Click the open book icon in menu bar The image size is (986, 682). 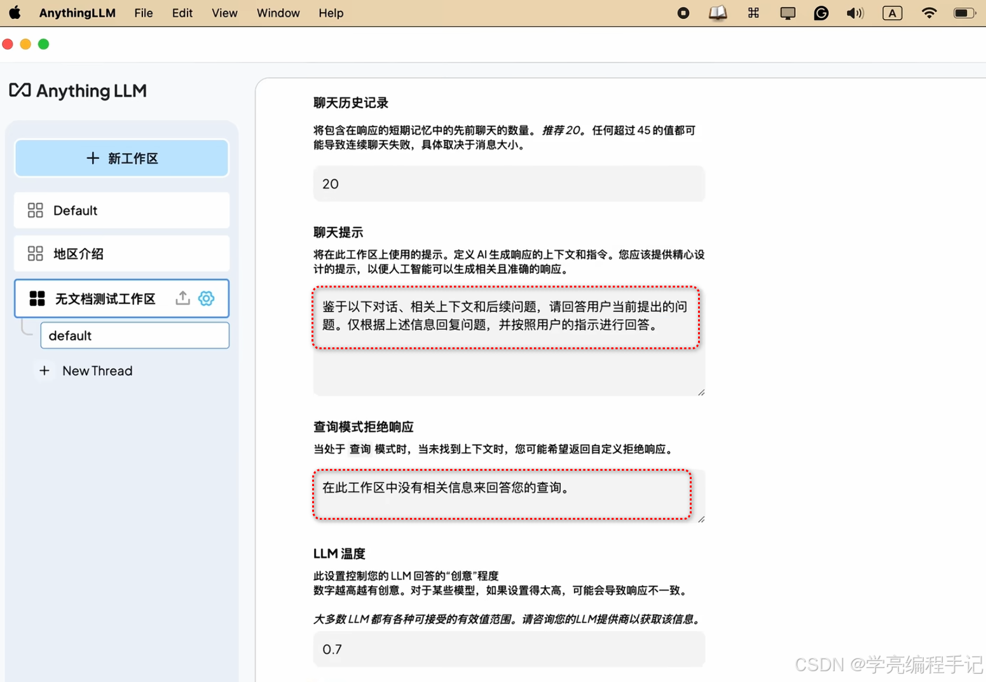click(718, 13)
